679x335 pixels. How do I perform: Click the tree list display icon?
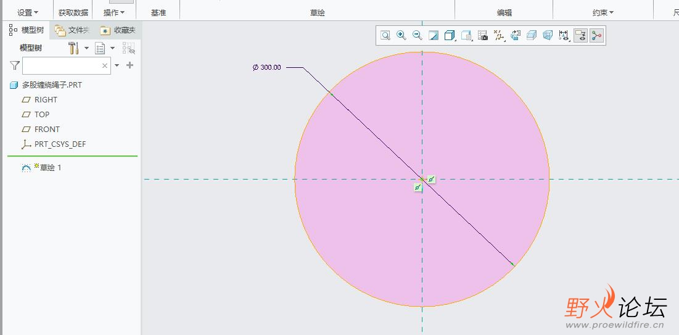(100, 48)
